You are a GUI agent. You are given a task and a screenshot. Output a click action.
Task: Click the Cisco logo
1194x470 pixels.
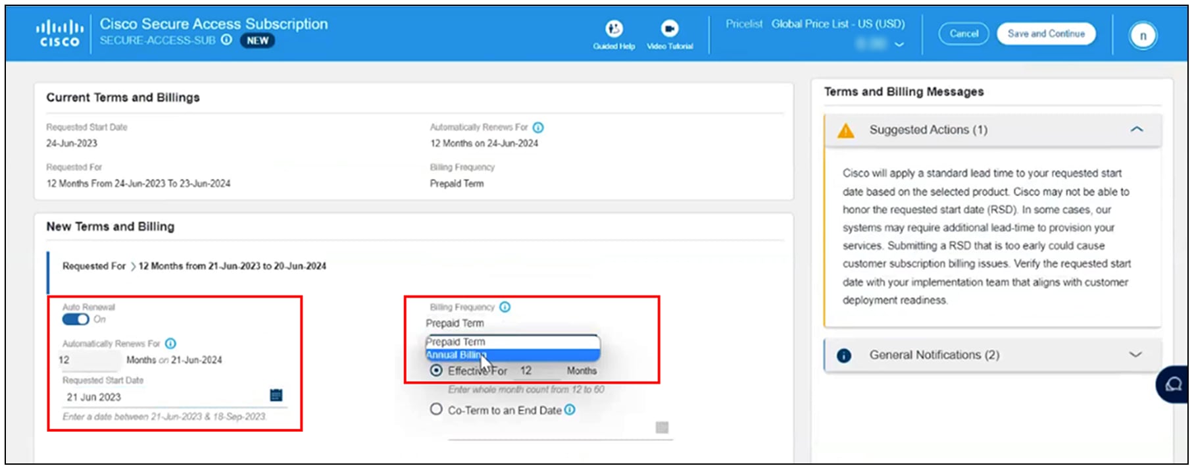point(59,33)
